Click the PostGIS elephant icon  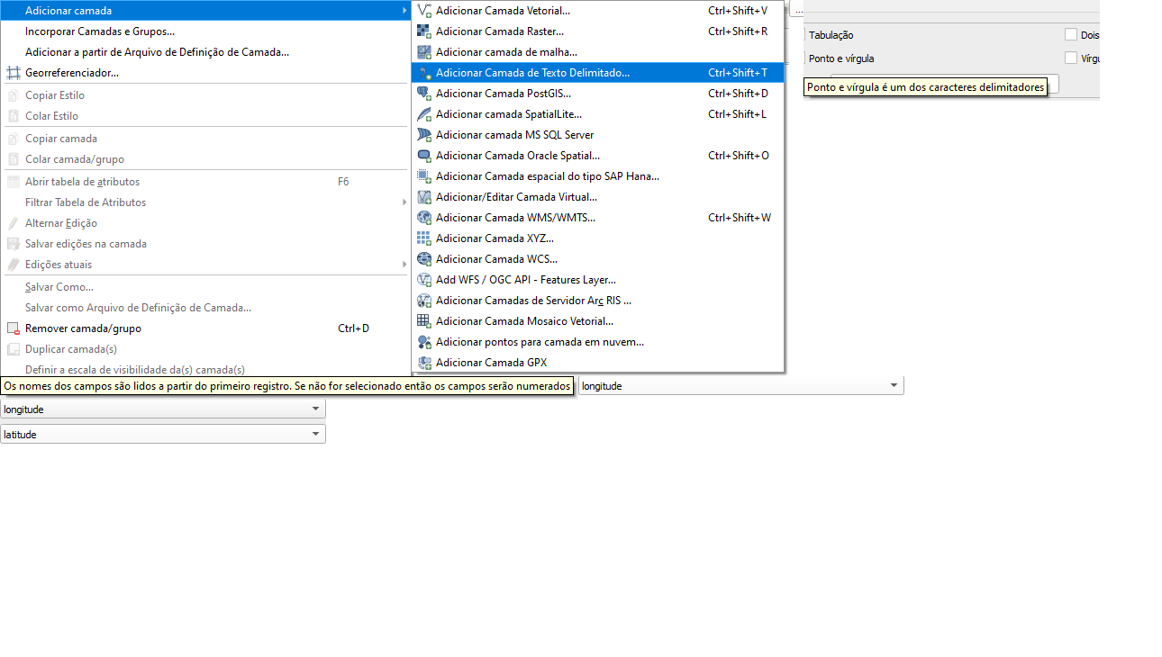(x=424, y=94)
